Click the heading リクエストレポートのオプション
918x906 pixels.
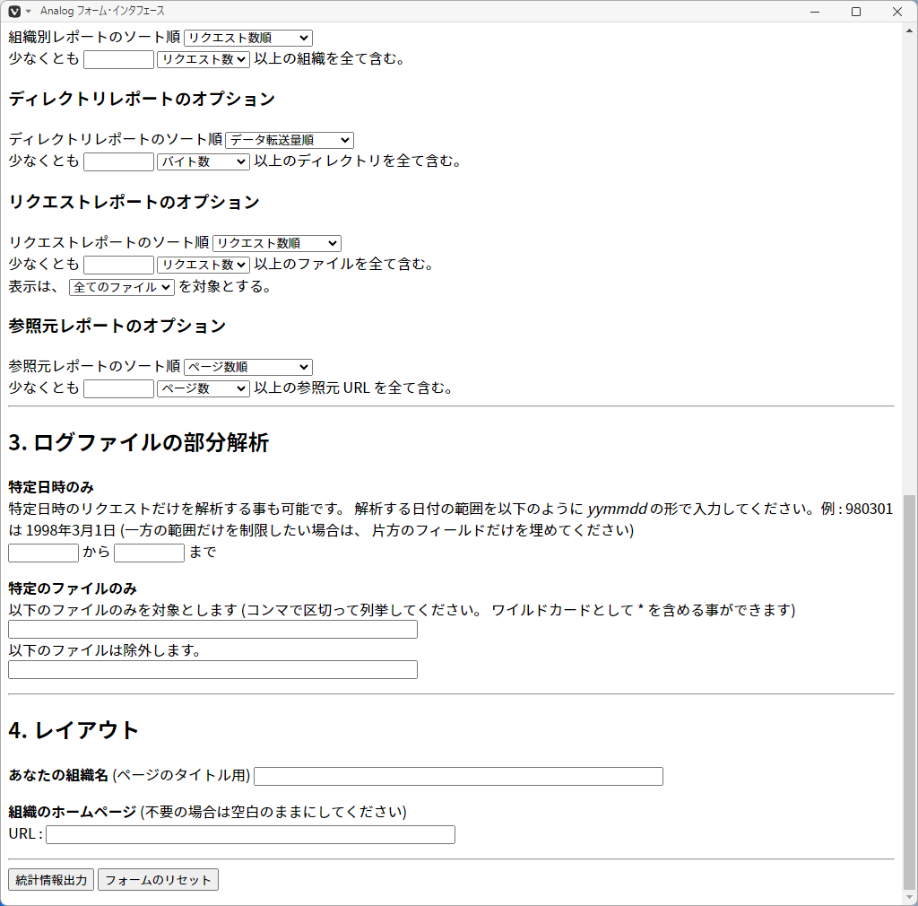point(134,202)
